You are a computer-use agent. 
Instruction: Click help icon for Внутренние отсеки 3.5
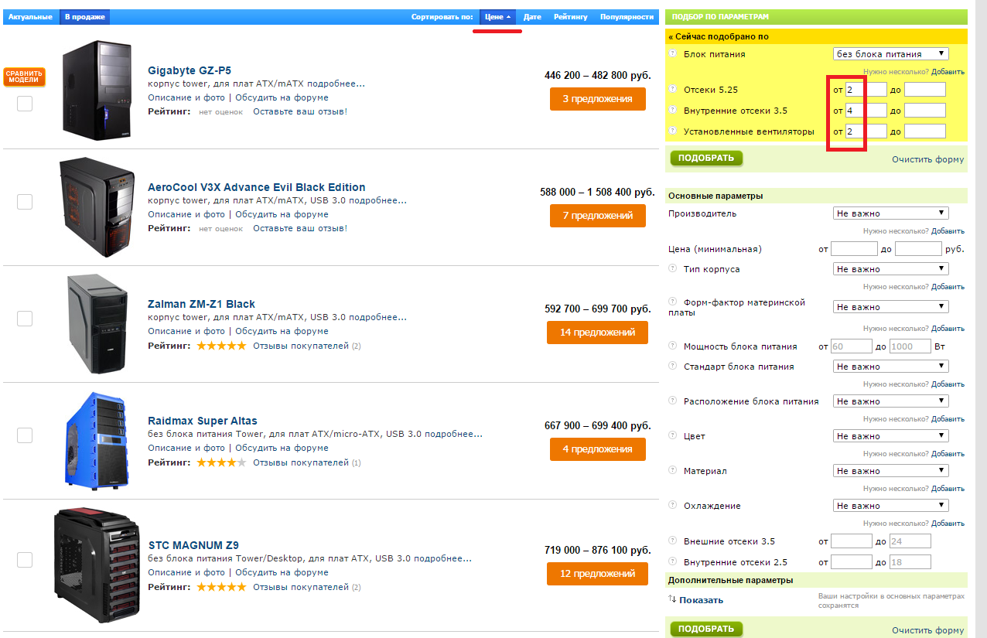672,111
